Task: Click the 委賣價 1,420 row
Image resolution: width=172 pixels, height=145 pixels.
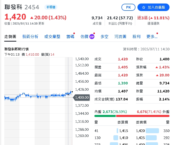Action: point(153,131)
